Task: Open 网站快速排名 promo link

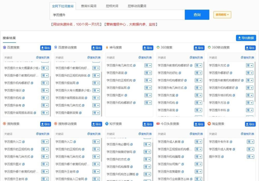Action: point(76,25)
